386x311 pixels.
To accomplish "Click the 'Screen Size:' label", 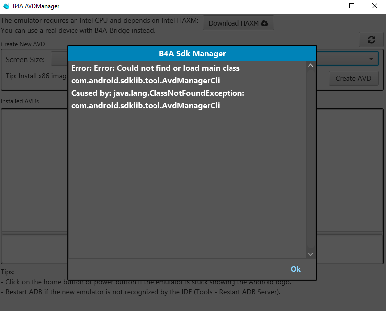I will coord(25,60).
